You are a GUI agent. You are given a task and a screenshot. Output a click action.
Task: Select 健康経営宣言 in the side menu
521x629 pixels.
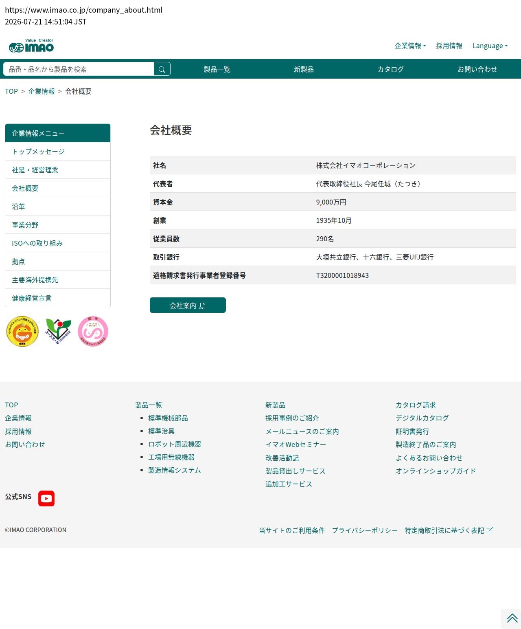tap(58, 298)
